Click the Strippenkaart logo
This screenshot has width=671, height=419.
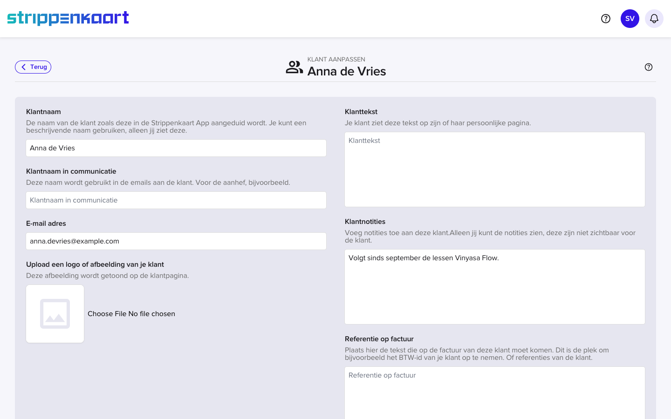tap(68, 18)
